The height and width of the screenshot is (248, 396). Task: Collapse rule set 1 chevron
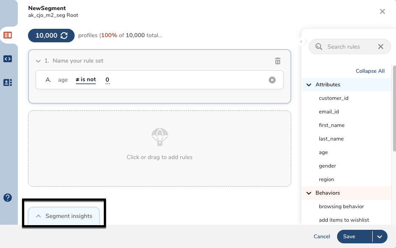pos(39,61)
